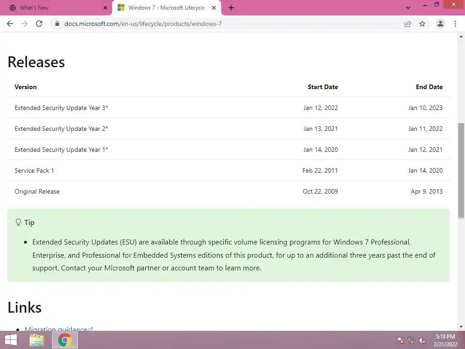Screen dimensions: 465x349
Task: Click the Feb 22, 2011 start date
Action: pos(320,170)
